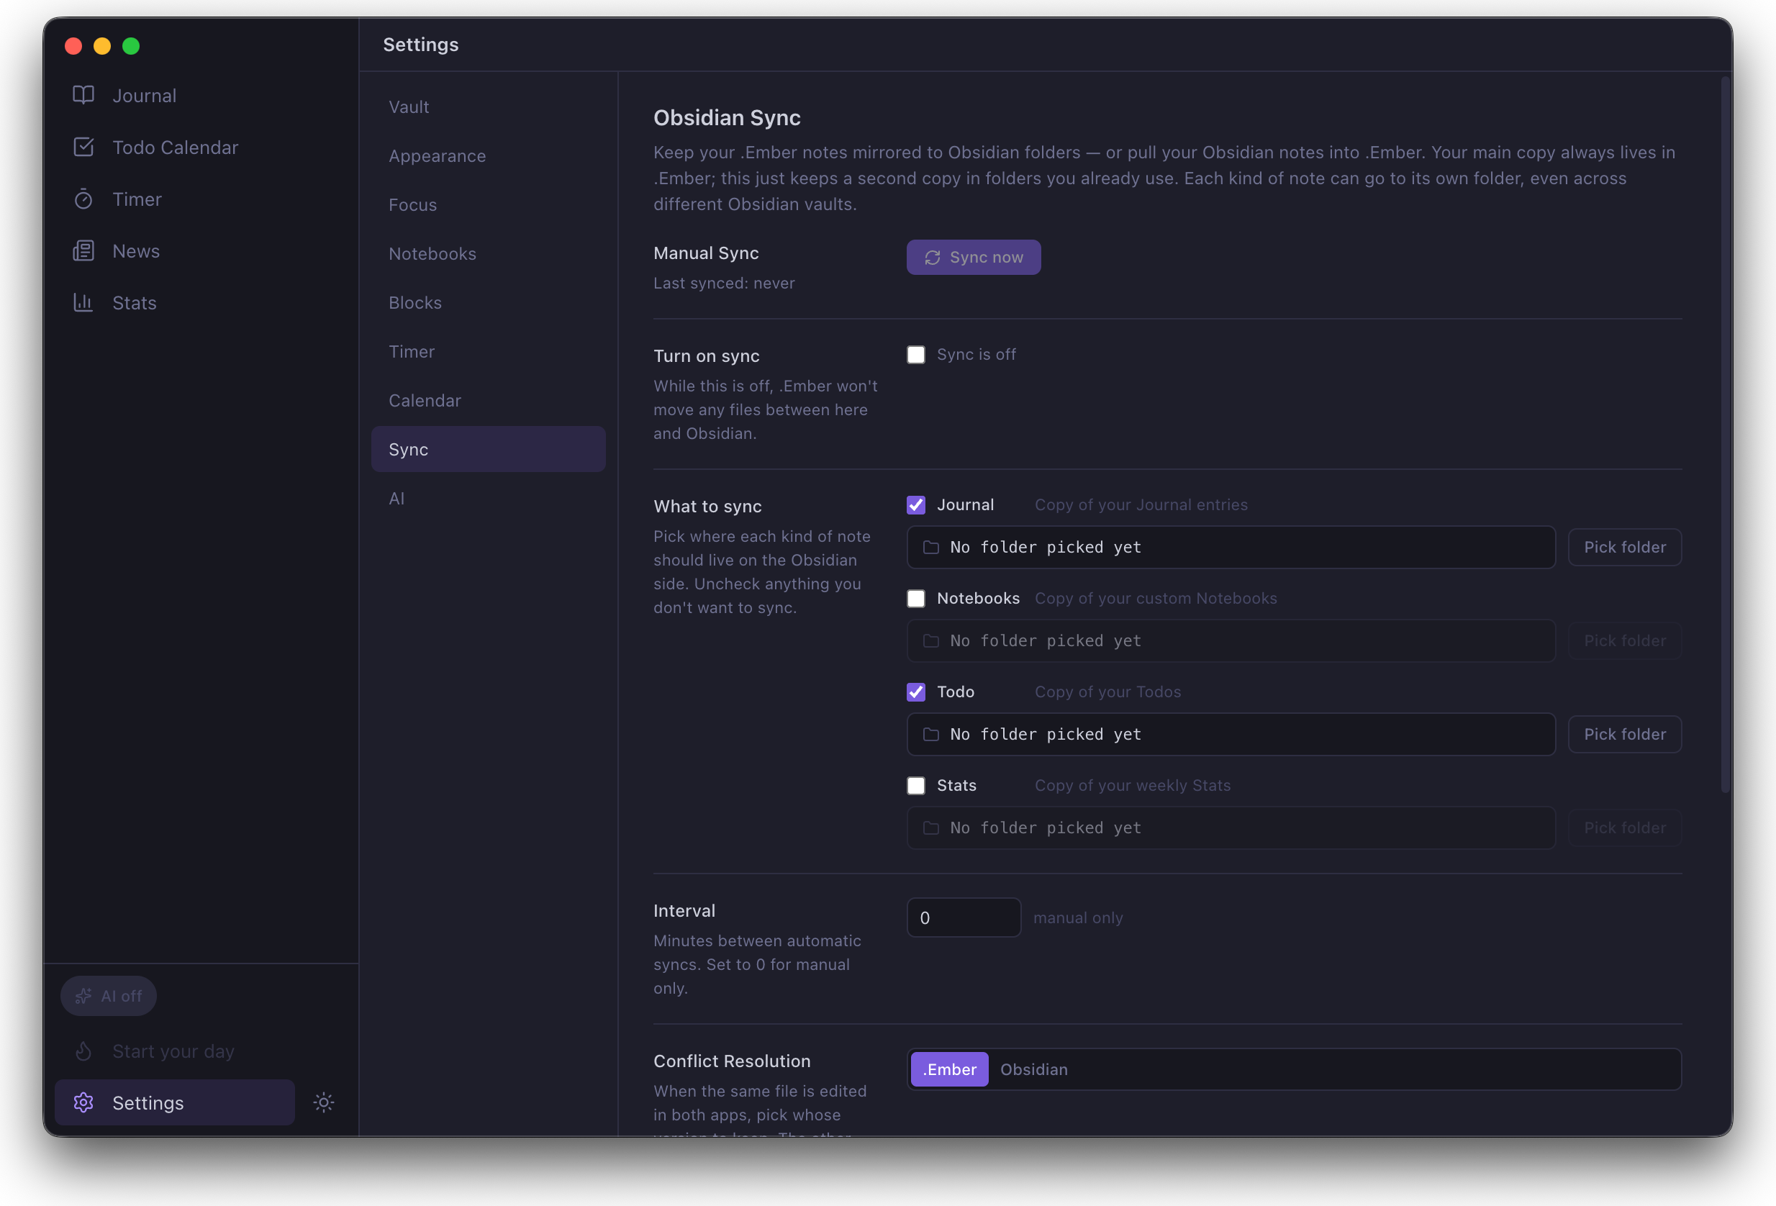
Task: Click the Journal folder path field
Action: (x=1231, y=547)
